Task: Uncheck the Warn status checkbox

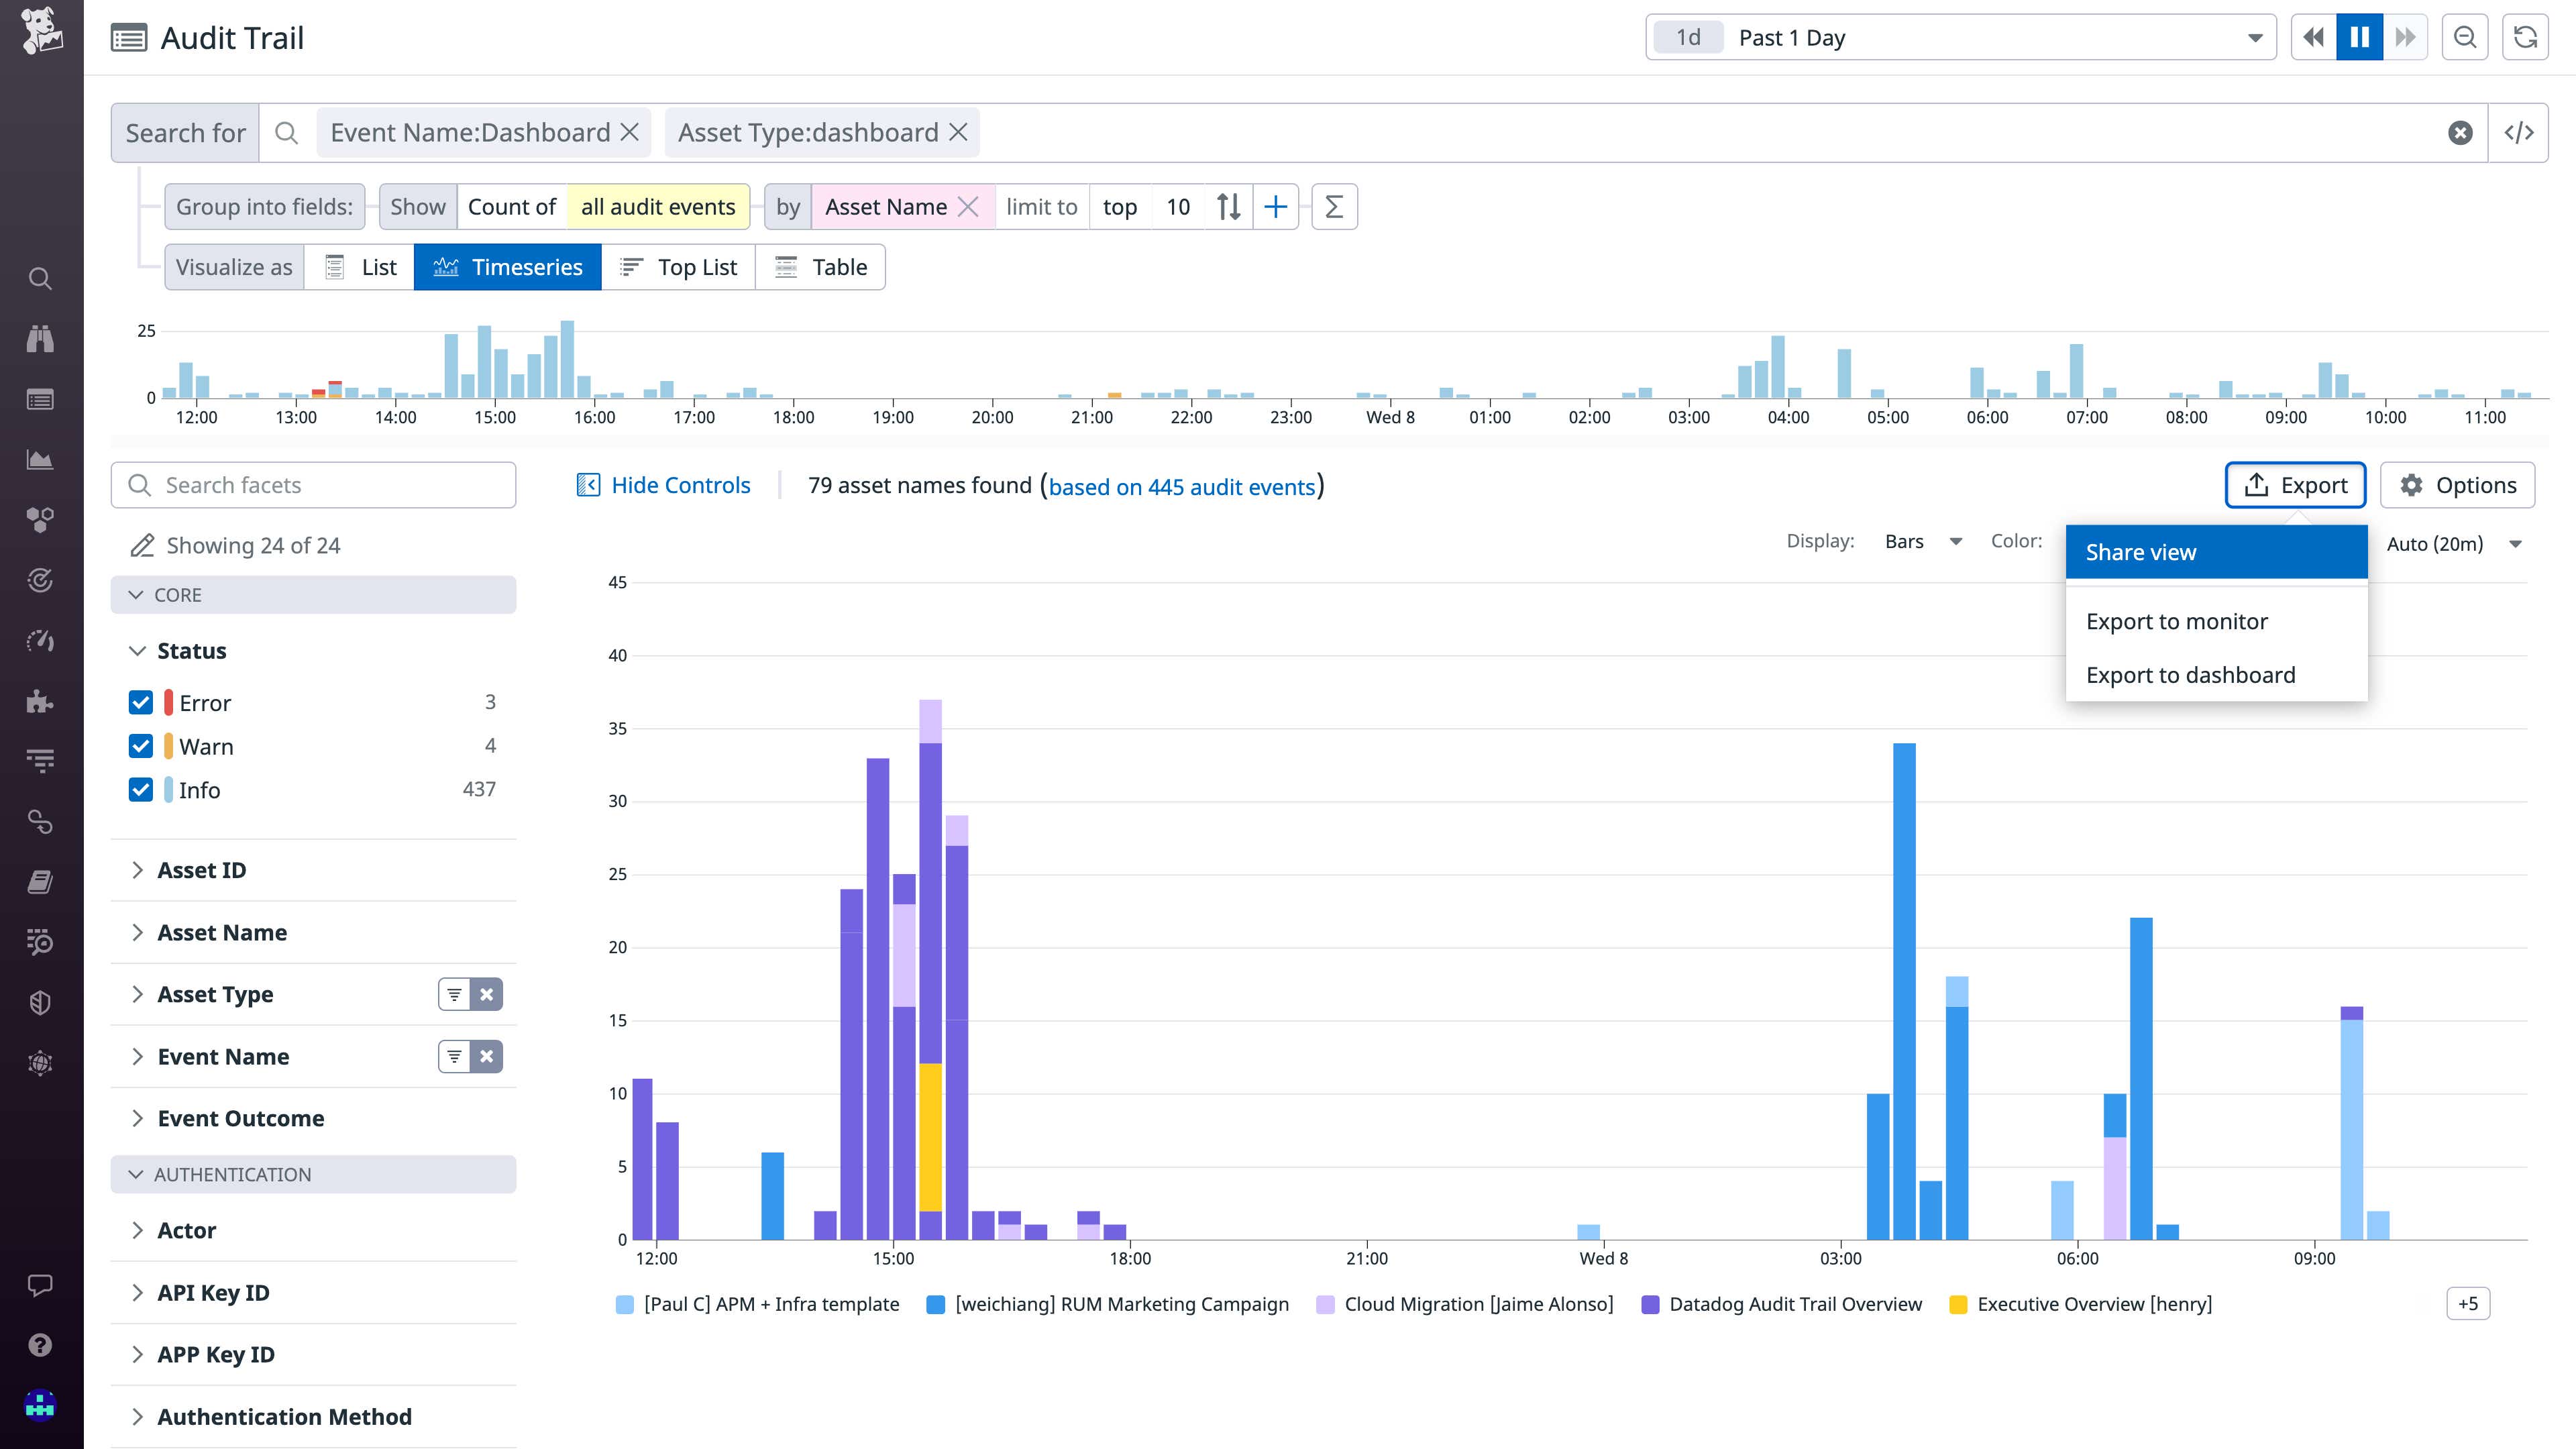Action: coord(141,746)
